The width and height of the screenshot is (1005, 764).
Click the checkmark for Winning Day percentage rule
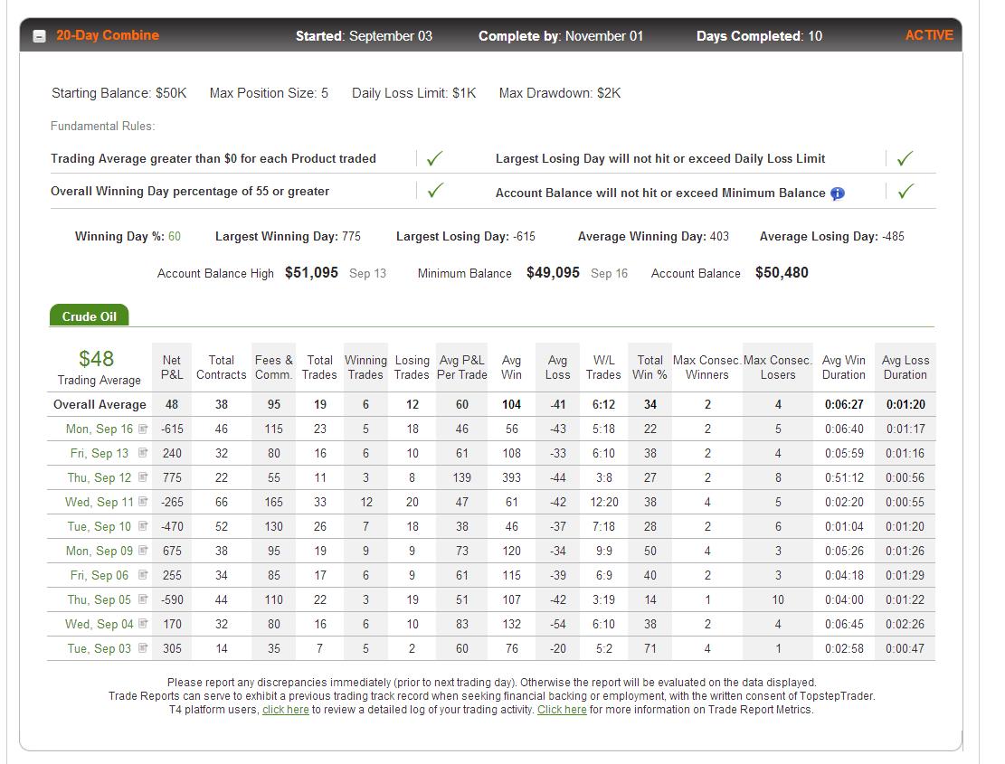pyautogui.click(x=435, y=190)
